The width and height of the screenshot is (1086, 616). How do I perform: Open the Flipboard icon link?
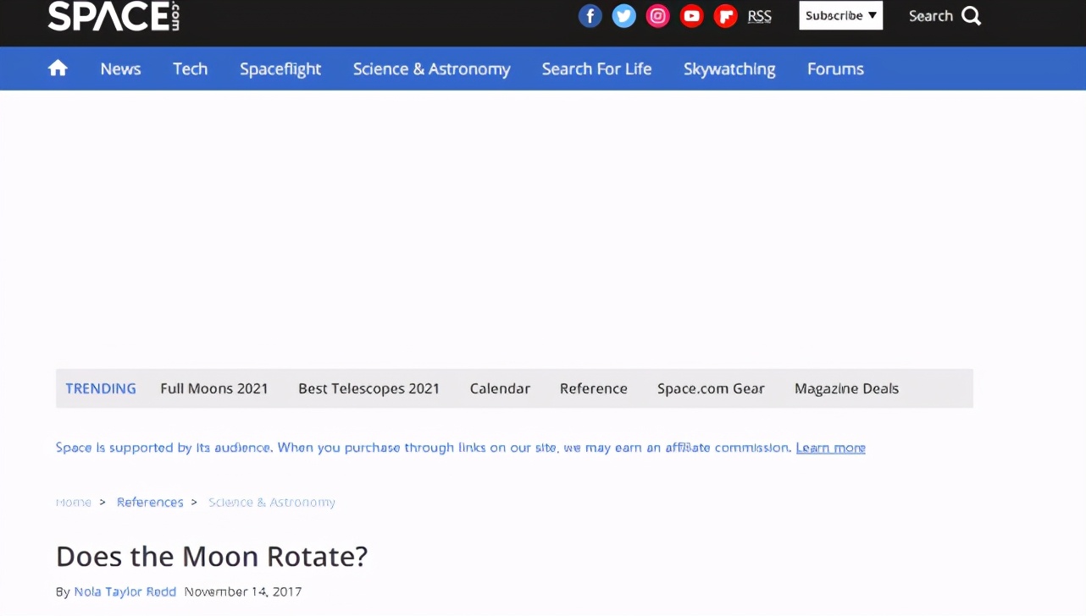(x=725, y=16)
